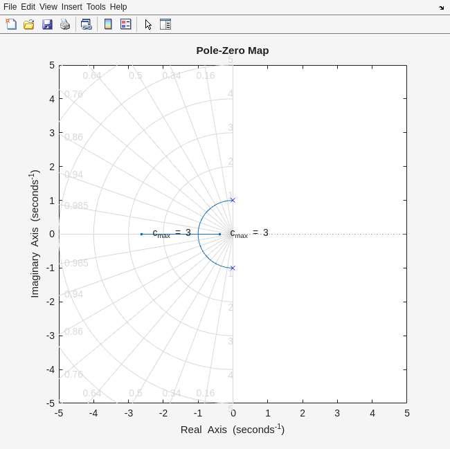This screenshot has height=449, width=450.
Task: Open a file with the folder icon
Action: point(29,24)
